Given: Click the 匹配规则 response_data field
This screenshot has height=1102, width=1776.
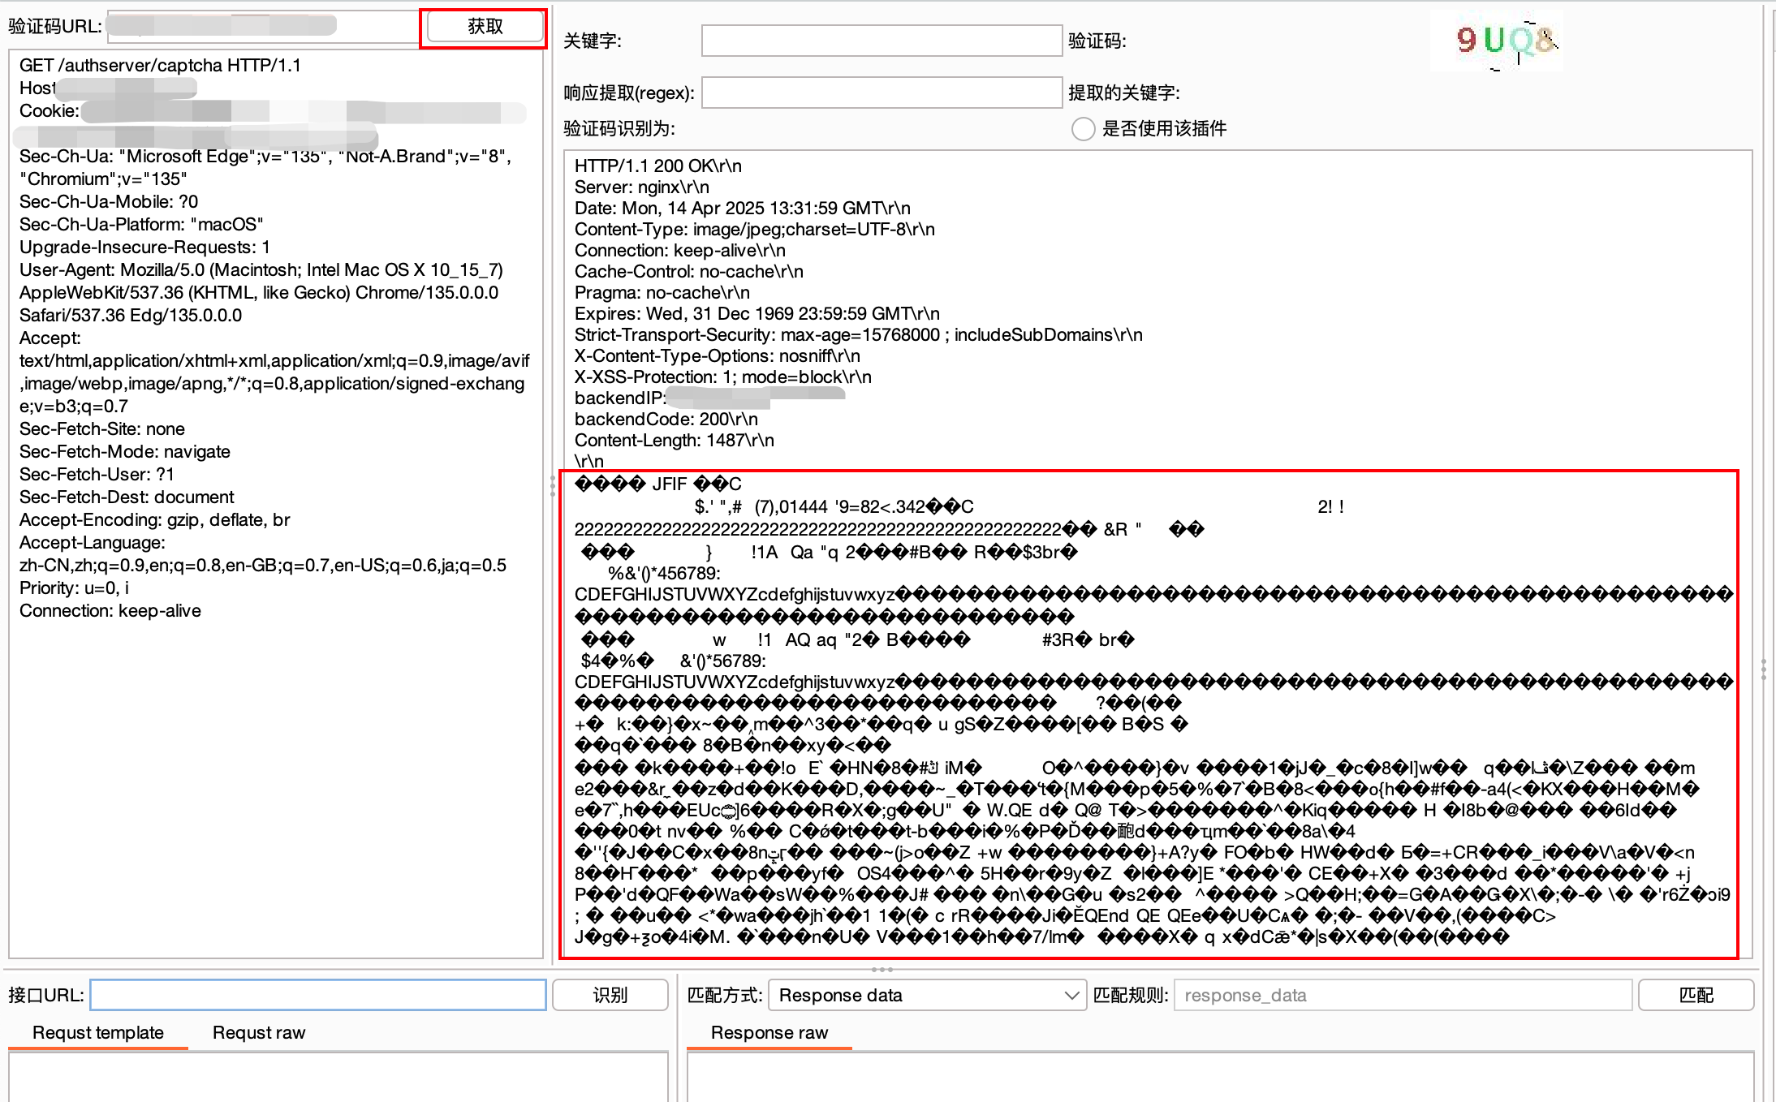Looking at the screenshot, I should click(1403, 995).
